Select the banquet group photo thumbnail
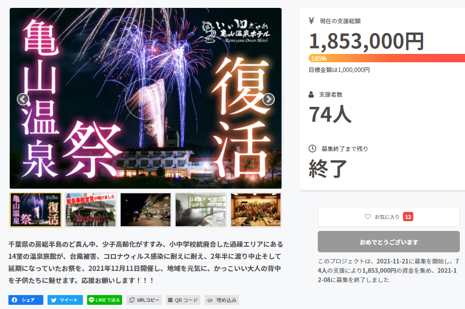This screenshot has height=309, width=465. [256, 210]
